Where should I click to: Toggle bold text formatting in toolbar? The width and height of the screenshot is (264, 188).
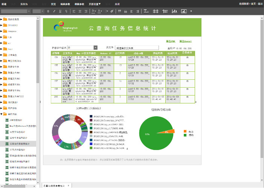click(x=48, y=11)
